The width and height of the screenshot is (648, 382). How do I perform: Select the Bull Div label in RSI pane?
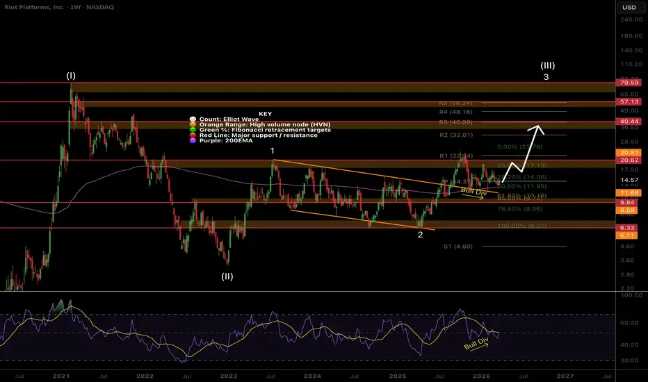click(476, 343)
